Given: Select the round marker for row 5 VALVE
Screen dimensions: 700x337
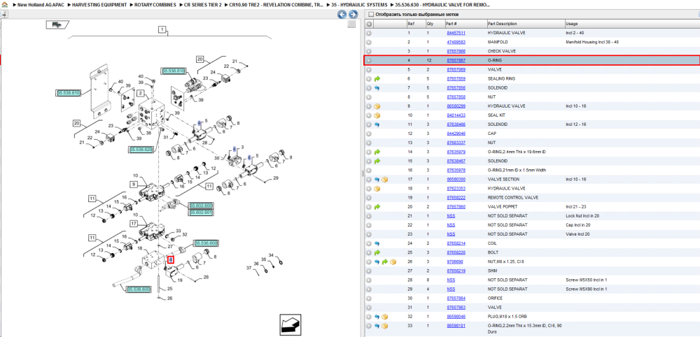Looking at the screenshot, I should 369,69.
